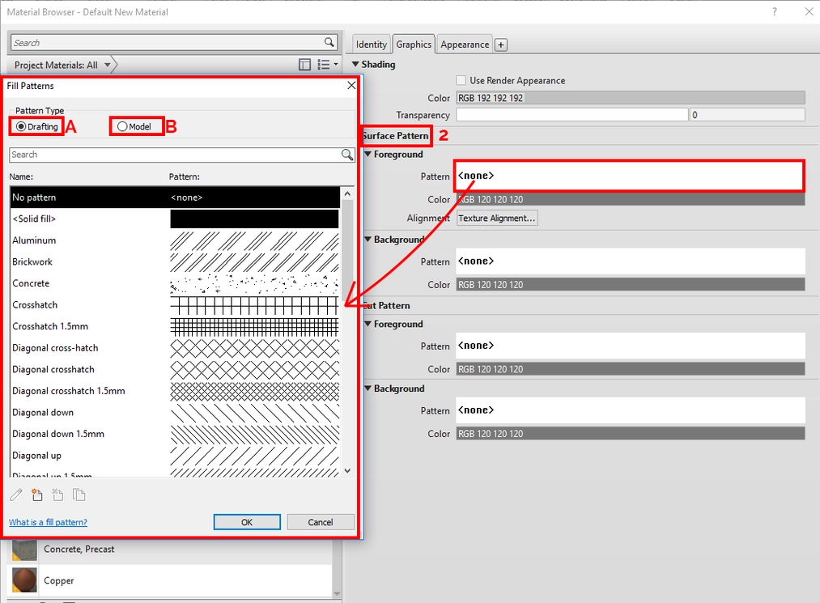Switch to the Identity tab
820x603 pixels.
[370, 45]
